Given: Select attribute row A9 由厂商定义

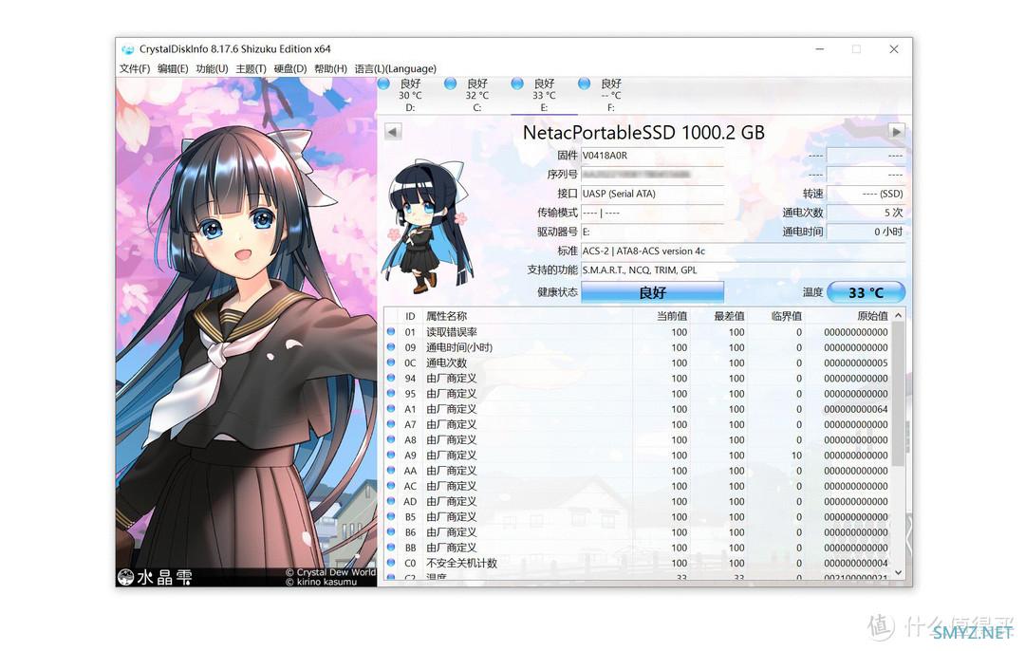Looking at the screenshot, I should [x=638, y=456].
